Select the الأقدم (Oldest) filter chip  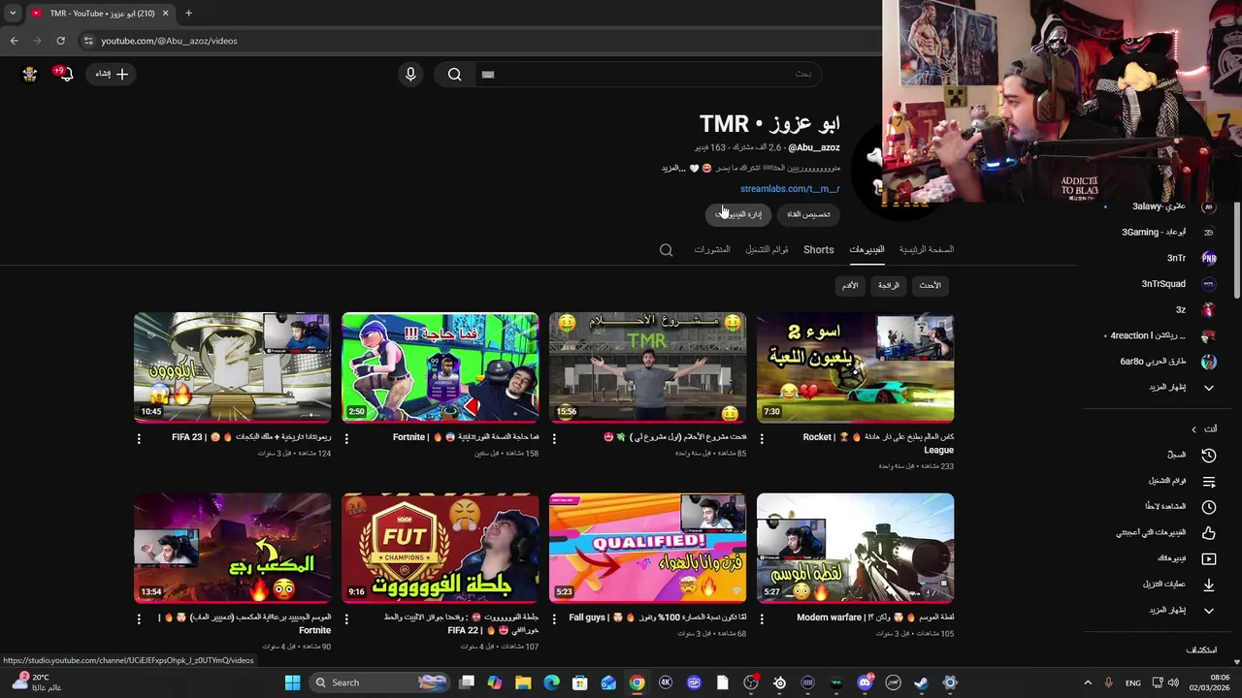tap(850, 285)
